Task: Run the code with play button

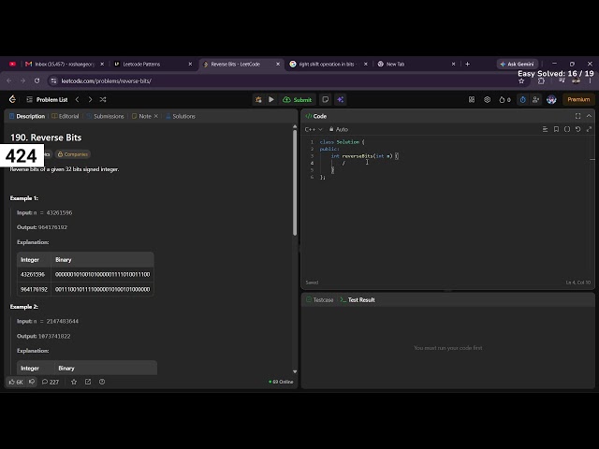Action: [271, 100]
